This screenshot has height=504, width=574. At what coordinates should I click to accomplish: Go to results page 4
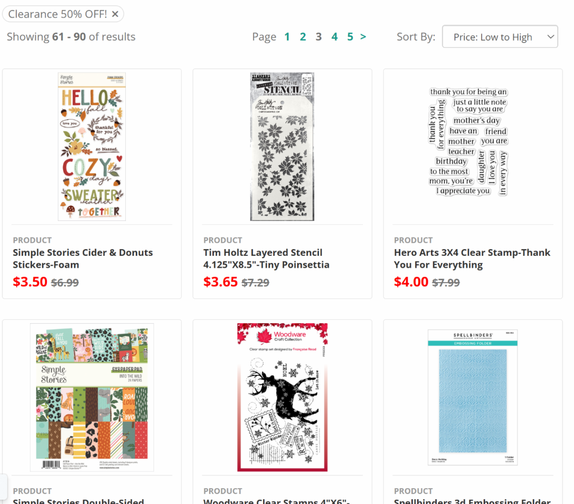(x=334, y=37)
